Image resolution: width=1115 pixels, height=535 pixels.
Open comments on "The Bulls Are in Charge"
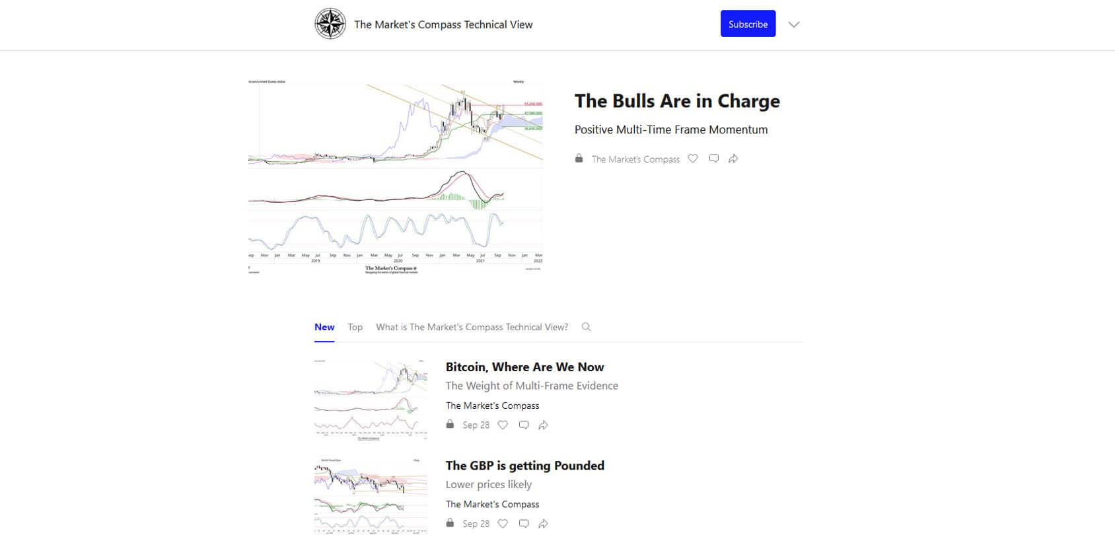click(x=713, y=159)
